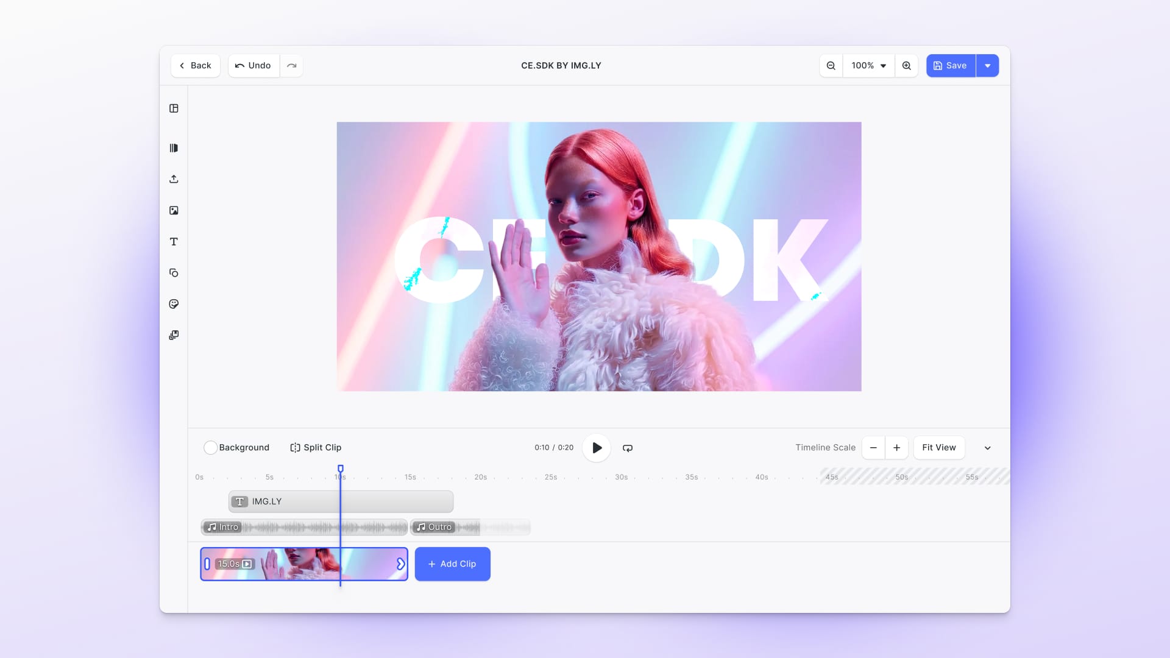Click the upload icon in sidebar
Image resolution: width=1170 pixels, height=658 pixels.
174,179
